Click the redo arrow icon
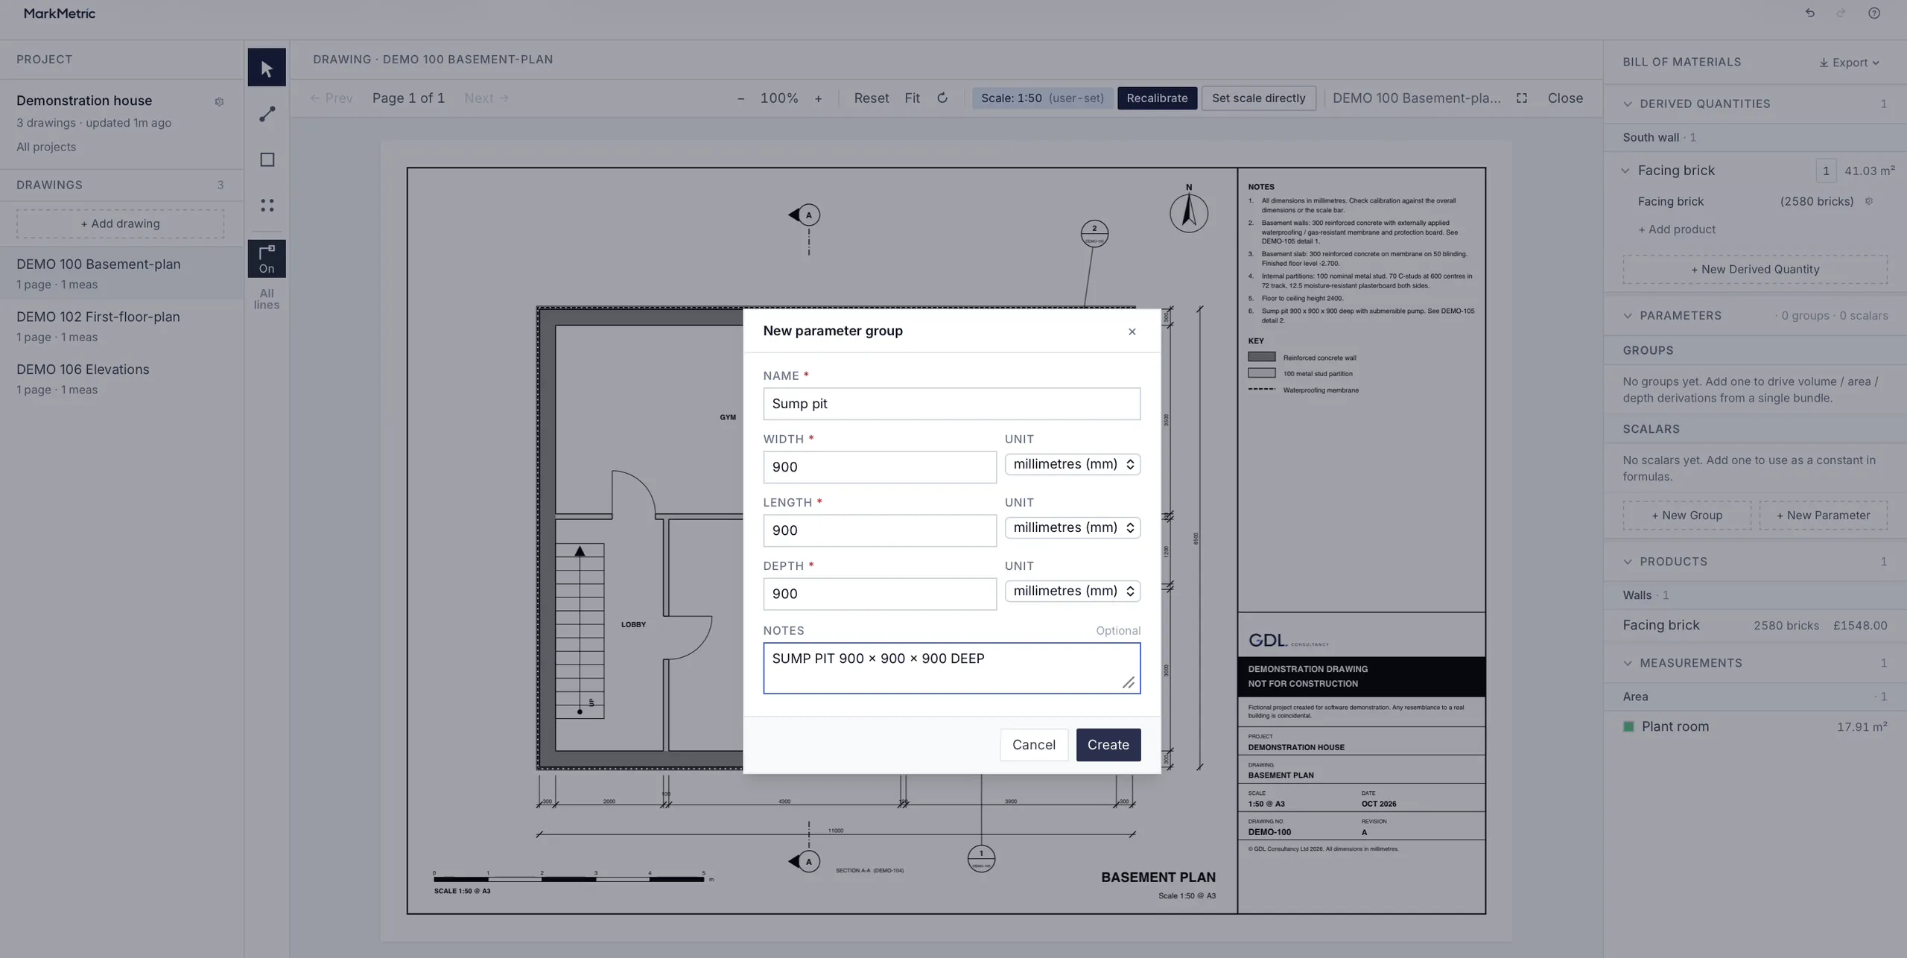 [x=1841, y=13]
